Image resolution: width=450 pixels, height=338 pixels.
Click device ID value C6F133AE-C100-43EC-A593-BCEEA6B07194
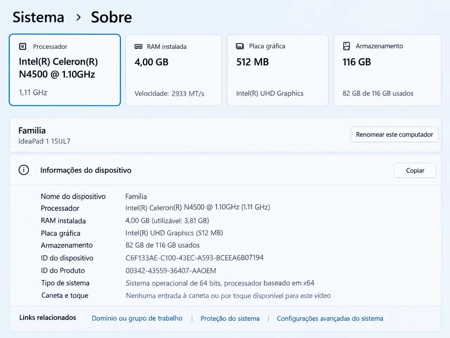194,258
